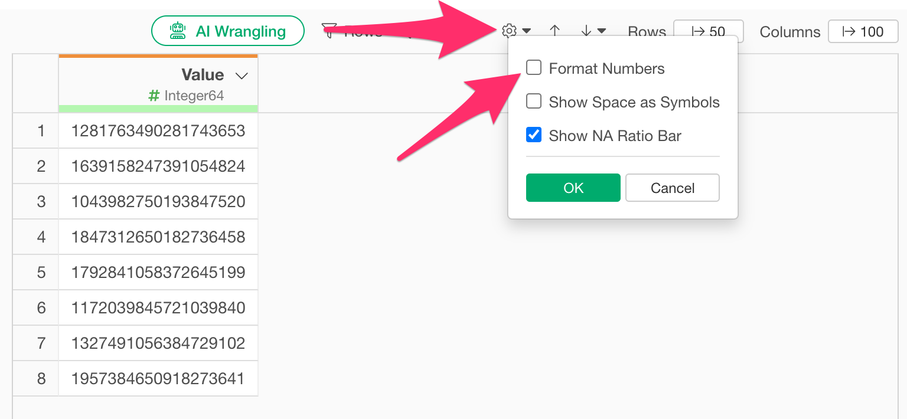Click the down arrow move icon
Viewport: 907px width, 419px height.
(x=586, y=31)
